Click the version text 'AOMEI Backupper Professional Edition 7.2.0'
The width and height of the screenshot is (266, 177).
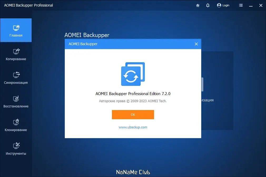coord(133,94)
